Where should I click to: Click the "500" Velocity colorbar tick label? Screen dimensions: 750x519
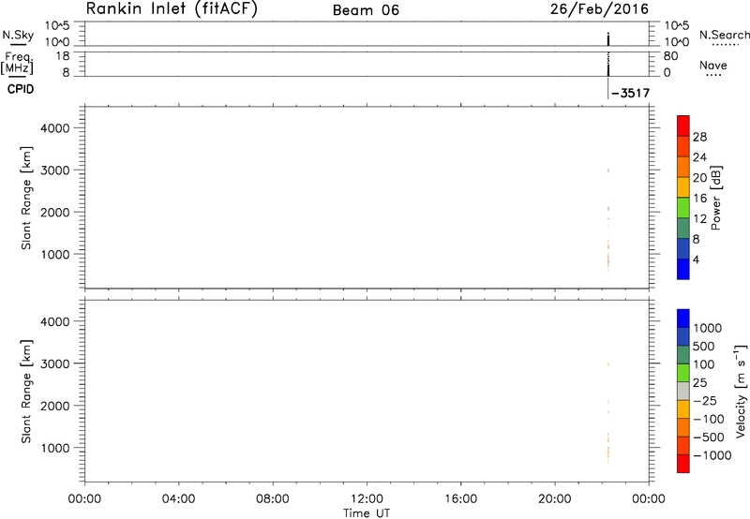pyautogui.click(x=703, y=346)
